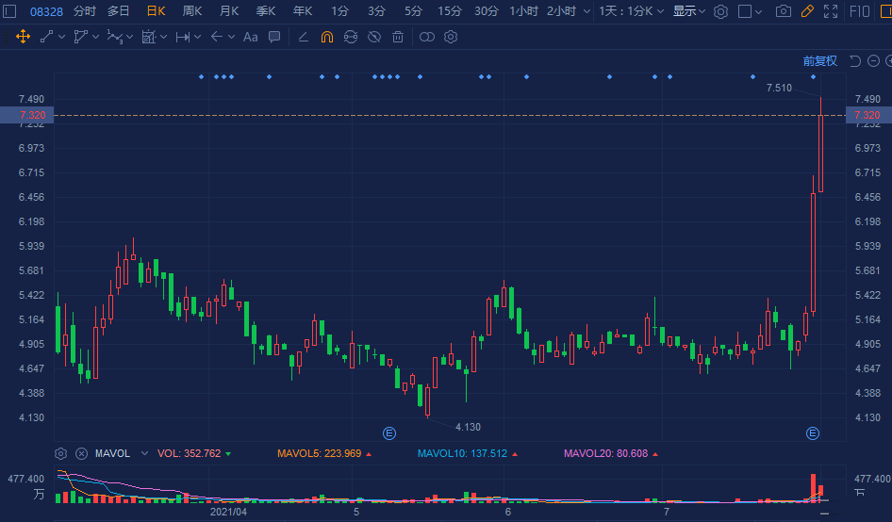
Task: Expand line tool options chevron
Action: click(61, 37)
